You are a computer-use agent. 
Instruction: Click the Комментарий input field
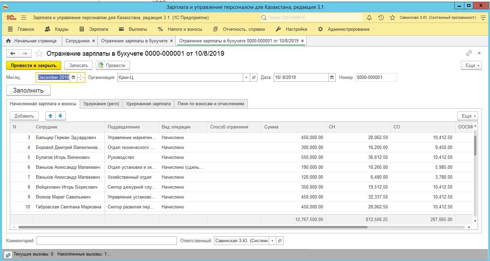(107, 241)
